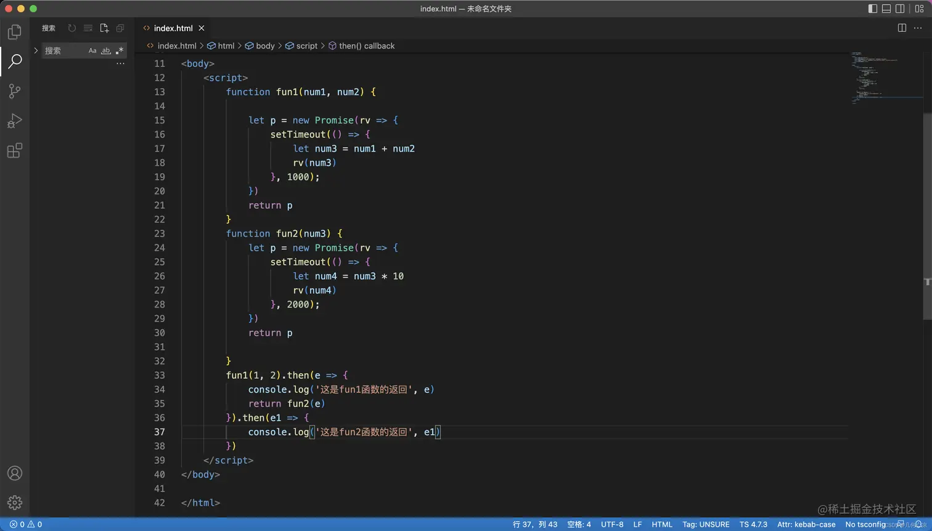Select UTF-8 encoding in status bar
932x531 pixels.
612,524
